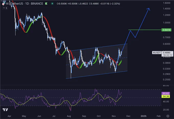
Task: Select the 0.8416 green price label
Action: point(167,30)
